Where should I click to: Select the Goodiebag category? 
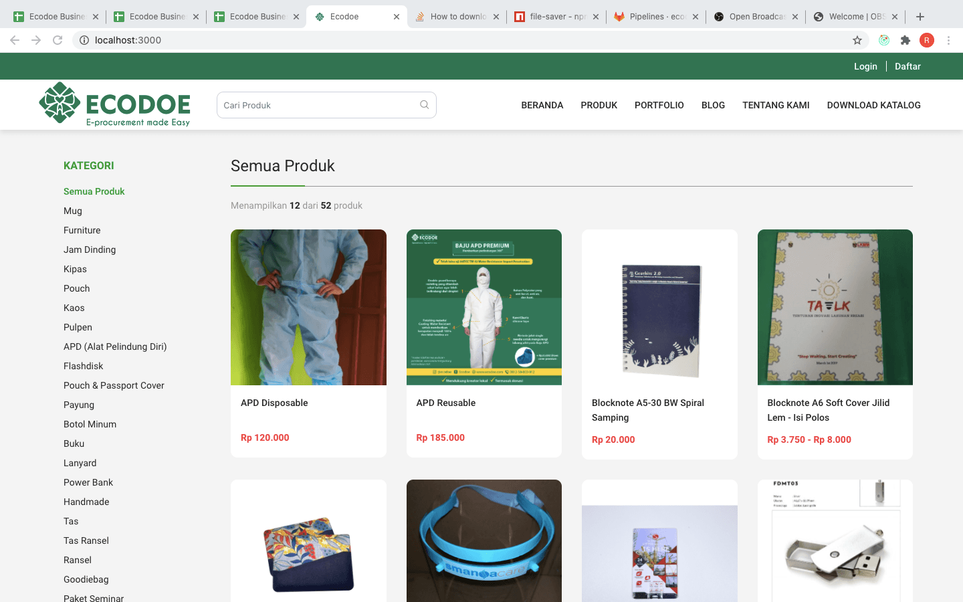86,579
